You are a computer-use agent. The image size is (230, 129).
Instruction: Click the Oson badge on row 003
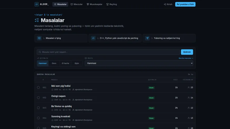click(151, 108)
